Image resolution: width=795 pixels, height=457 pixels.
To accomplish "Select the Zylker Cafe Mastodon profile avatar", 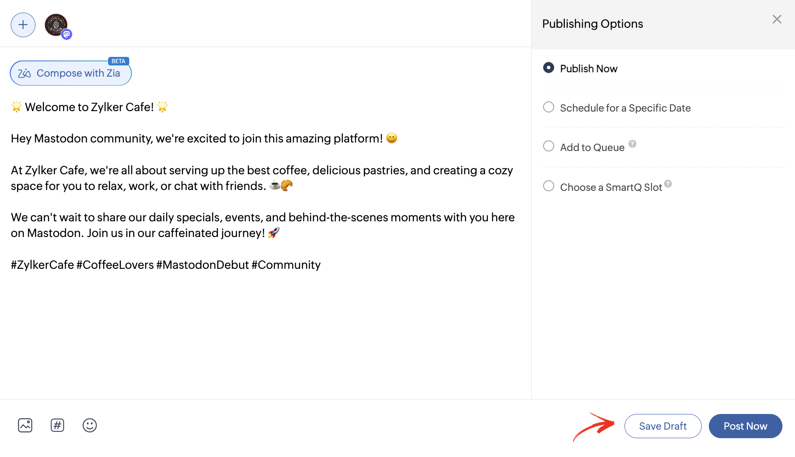I will click(56, 24).
